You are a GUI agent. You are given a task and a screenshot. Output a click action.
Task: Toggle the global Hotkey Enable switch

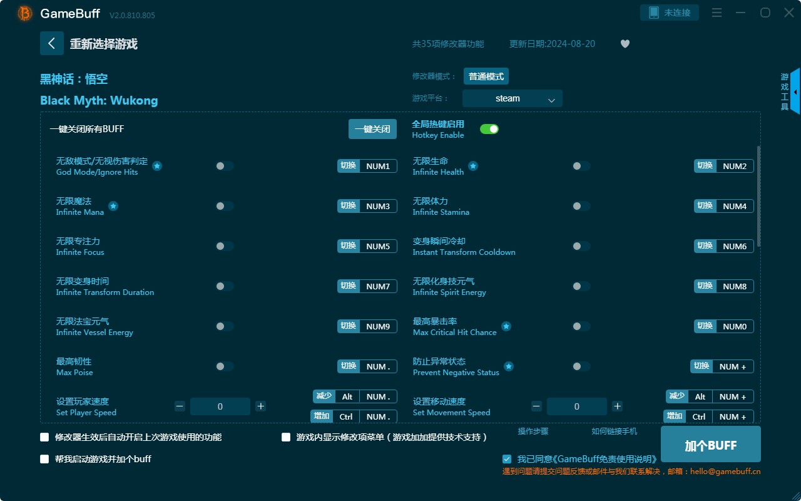tap(489, 129)
